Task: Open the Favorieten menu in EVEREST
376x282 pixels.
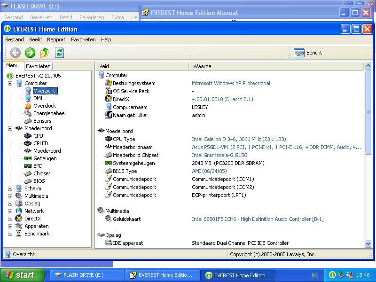Action: (x=83, y=39)
